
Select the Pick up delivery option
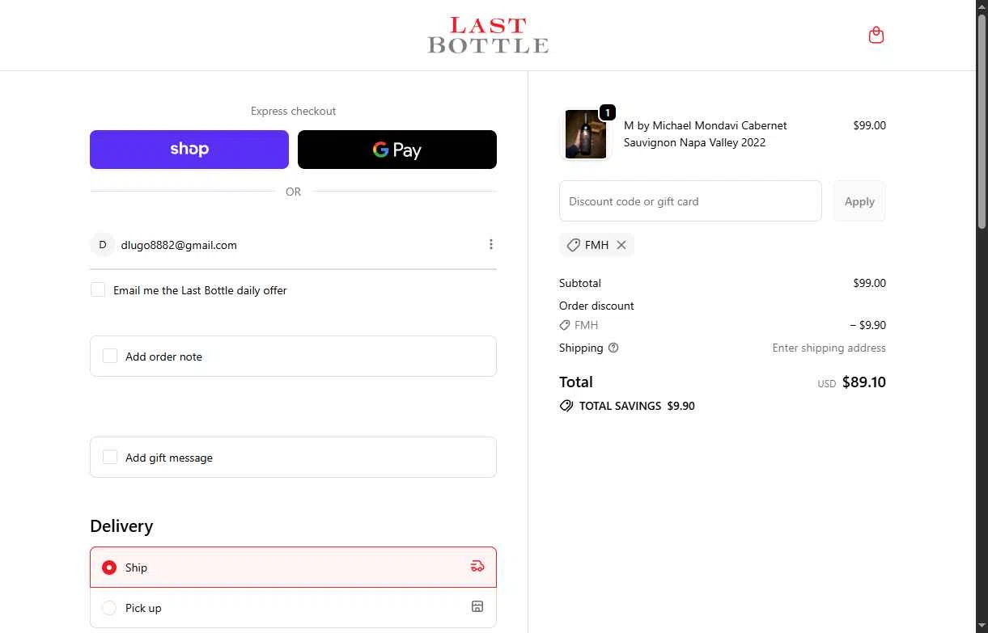(x=293, y=608)
